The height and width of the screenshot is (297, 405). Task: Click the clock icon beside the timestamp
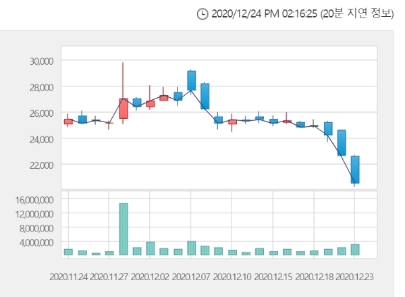pyautogui.click(x=202, y=13)
